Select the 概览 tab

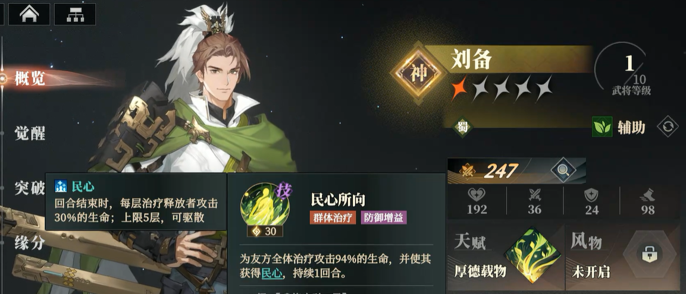click(x=30, y=79)
